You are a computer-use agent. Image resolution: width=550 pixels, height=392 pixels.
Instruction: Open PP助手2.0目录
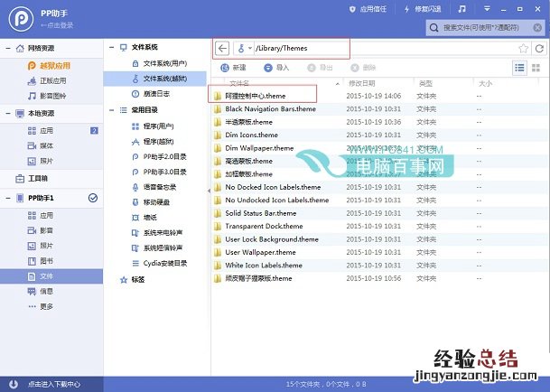pos(159,156)
